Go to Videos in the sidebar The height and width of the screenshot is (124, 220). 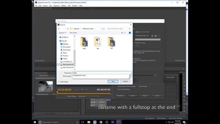tap(64, 59)
